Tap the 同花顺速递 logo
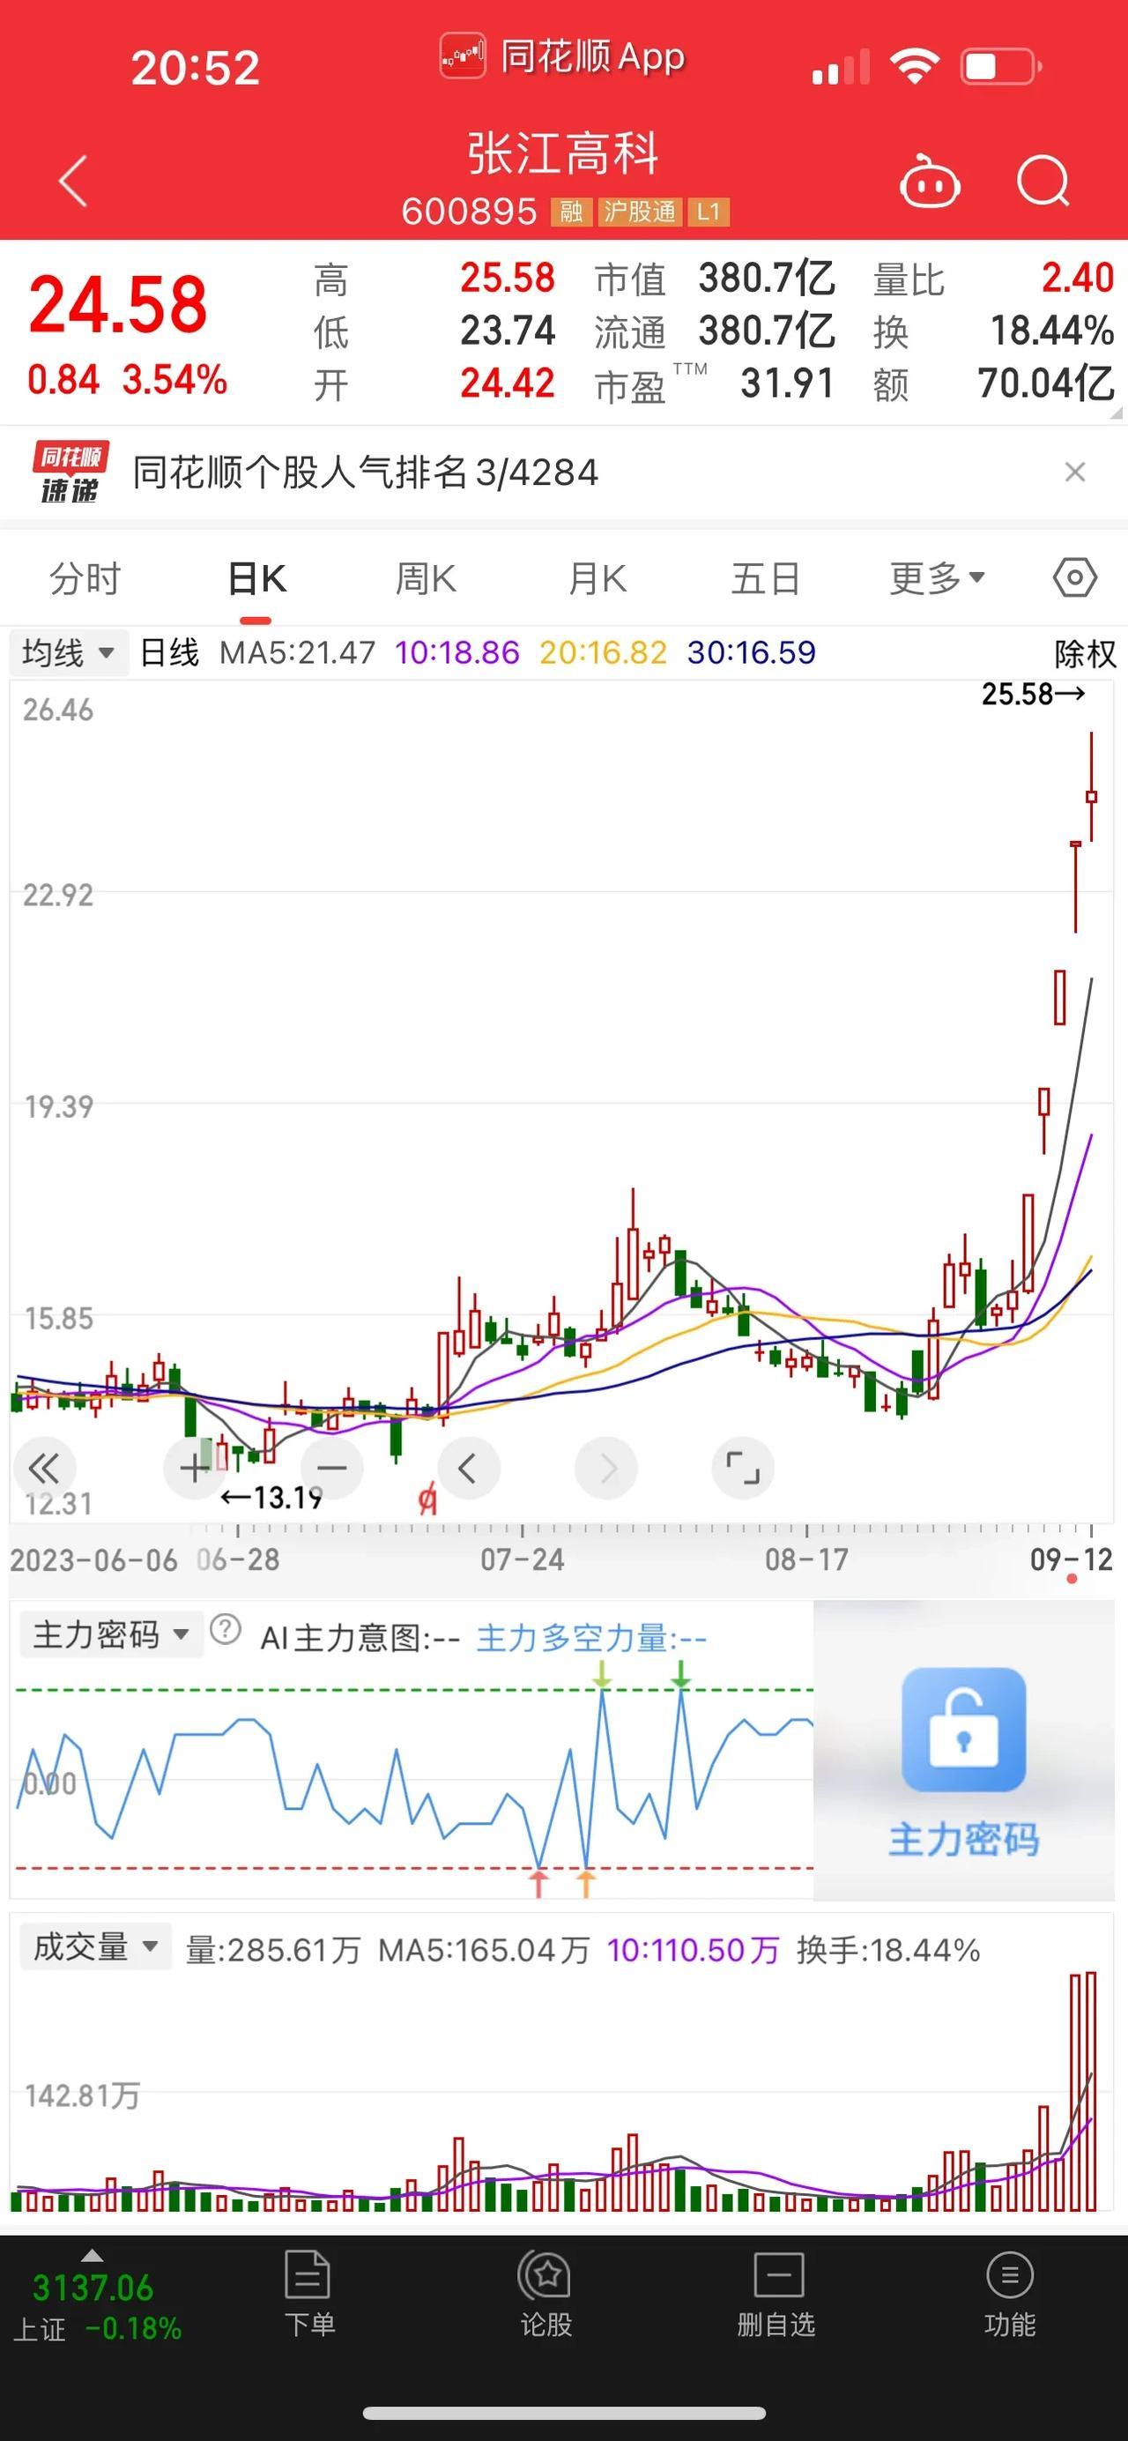 [70, 472]
